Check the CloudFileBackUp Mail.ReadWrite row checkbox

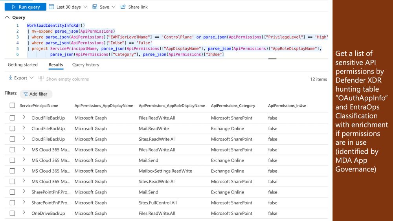pos(12,129)
